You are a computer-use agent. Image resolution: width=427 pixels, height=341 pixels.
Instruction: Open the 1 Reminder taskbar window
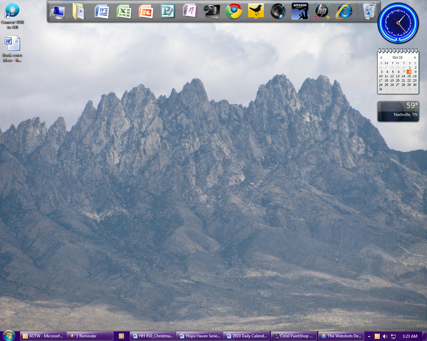point(89,336)
